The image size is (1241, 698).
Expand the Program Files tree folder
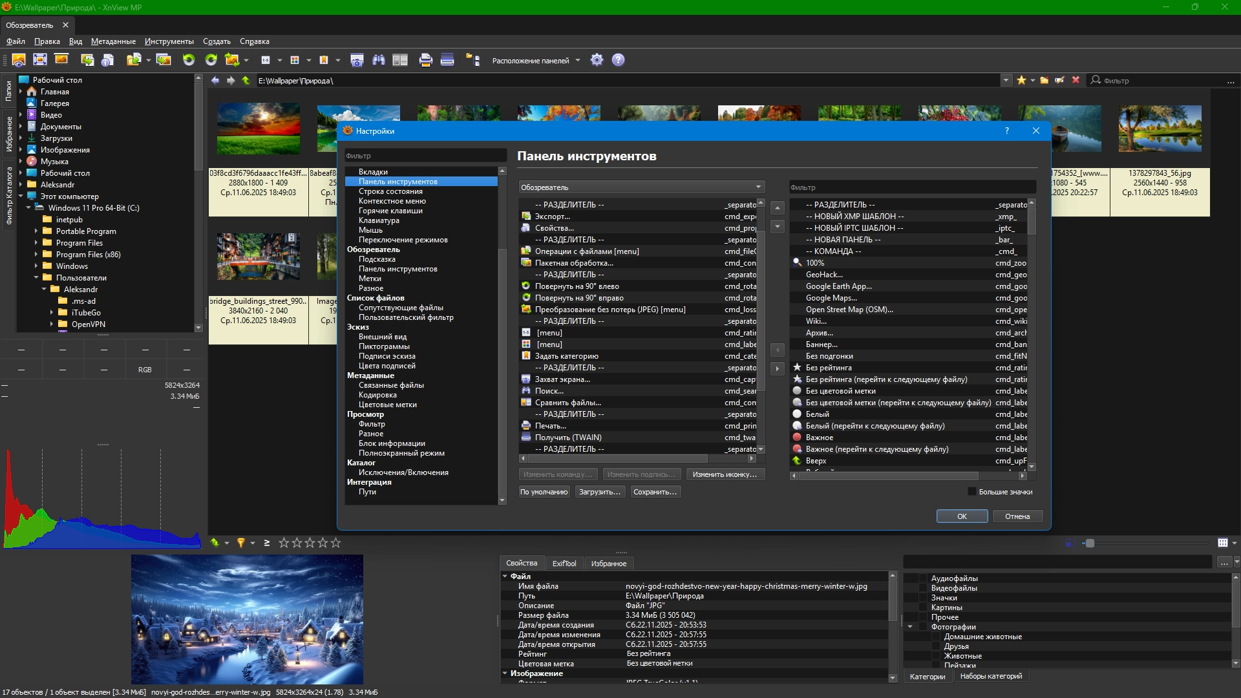(x=36, y=243)
